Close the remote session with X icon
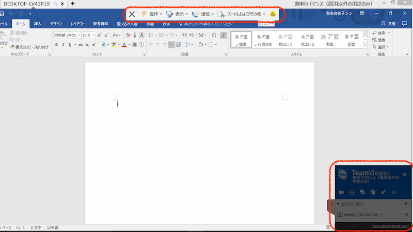This screenshot has height=232, width=413. click(132, 14)
